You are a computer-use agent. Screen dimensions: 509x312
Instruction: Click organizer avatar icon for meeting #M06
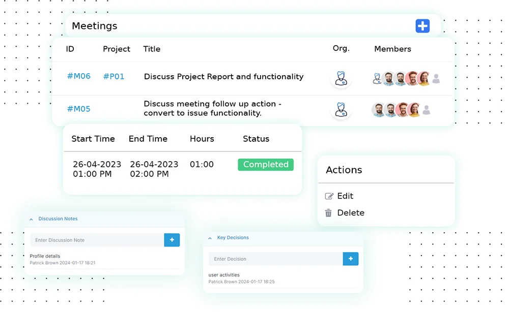click(340, 79)
